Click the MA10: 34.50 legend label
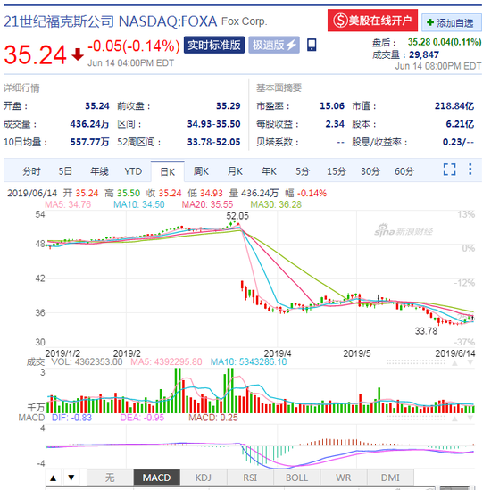491x490 pixels. pyautogui.click(x=138, y=204)
